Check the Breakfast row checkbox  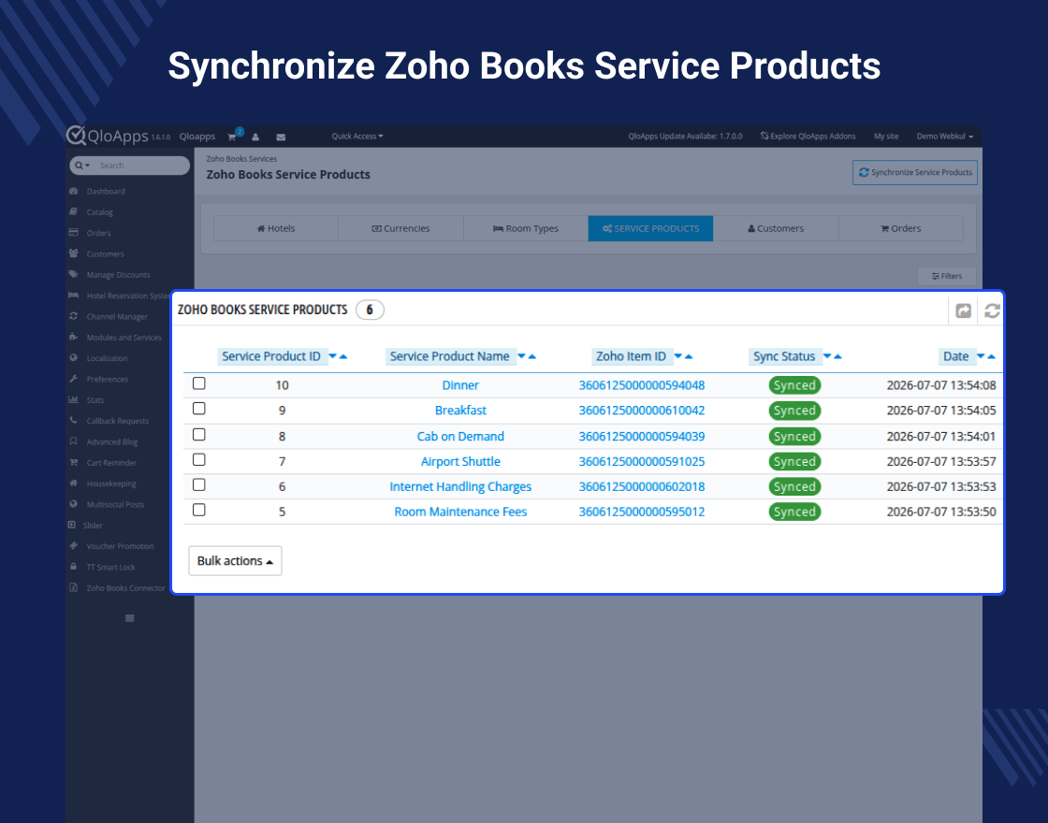(x=198, y=409)
